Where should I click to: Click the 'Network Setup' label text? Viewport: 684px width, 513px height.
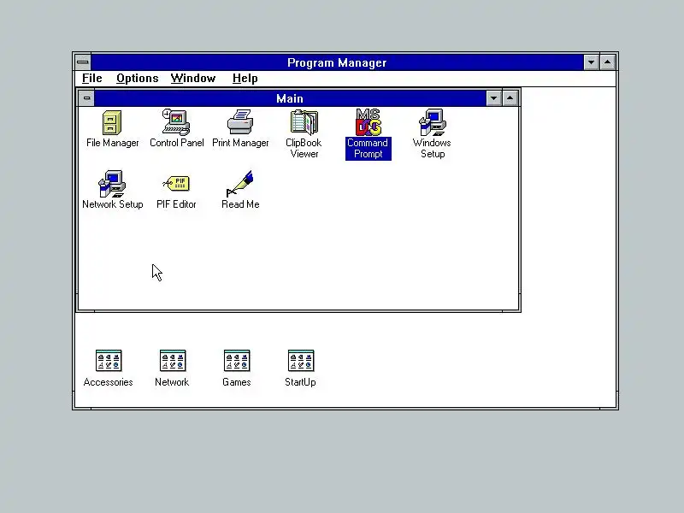pos(113,204)
